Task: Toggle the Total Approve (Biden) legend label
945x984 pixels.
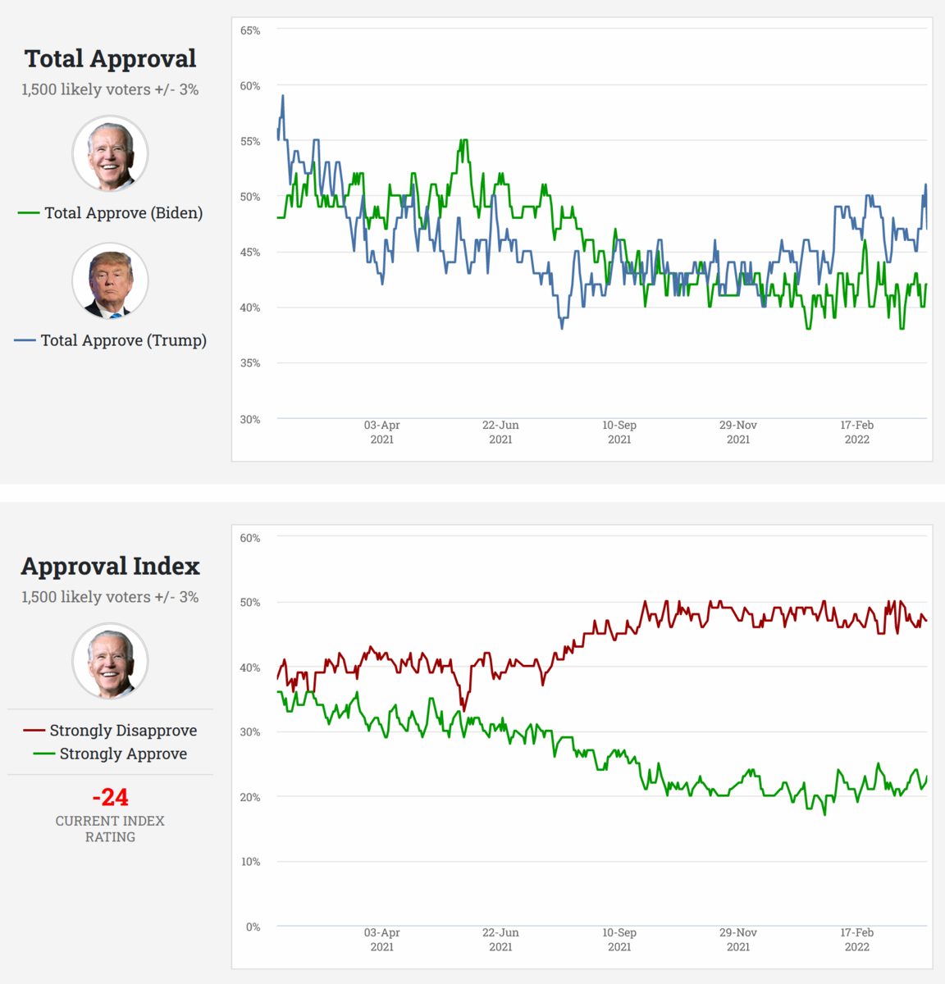Action: (x=123, y=213)
